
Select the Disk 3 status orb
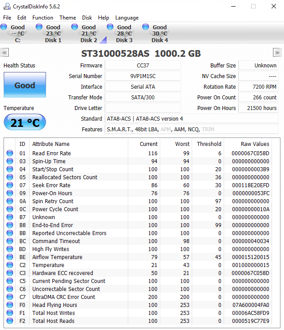point(110,27)
